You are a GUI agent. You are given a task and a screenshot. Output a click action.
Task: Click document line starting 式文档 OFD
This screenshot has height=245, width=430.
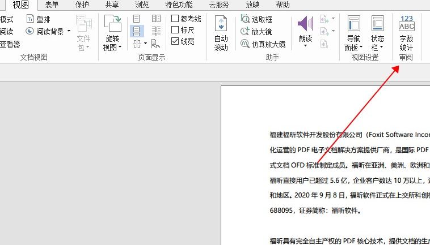[349, 165]
